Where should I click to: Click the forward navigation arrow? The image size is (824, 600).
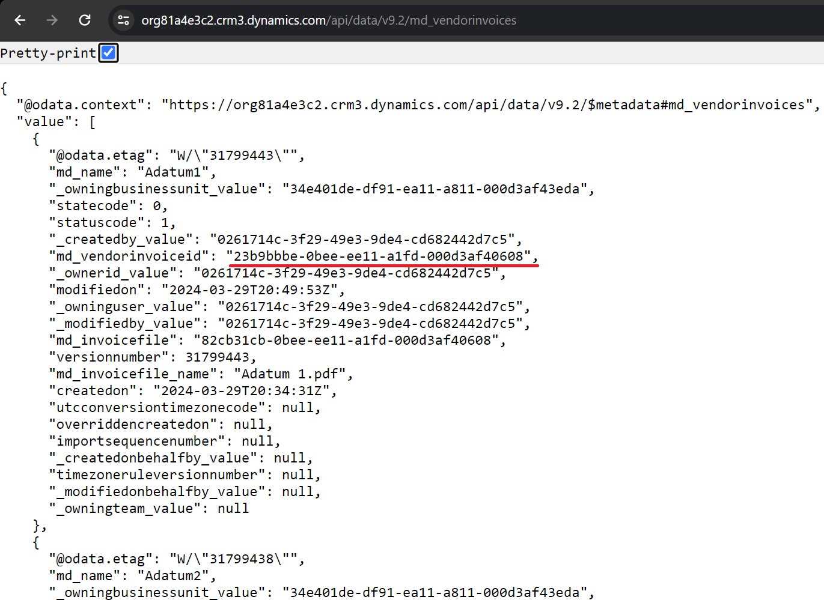[x=52, y=20]
